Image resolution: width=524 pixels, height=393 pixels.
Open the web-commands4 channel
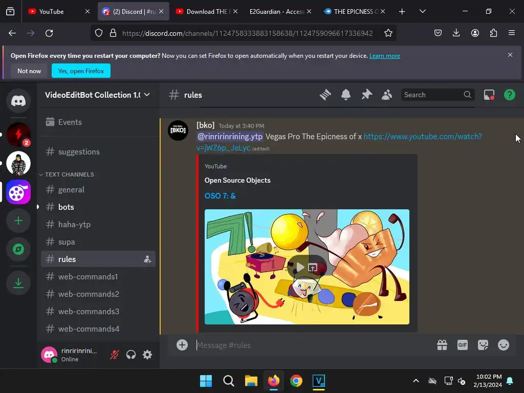(x=98, y=329)
